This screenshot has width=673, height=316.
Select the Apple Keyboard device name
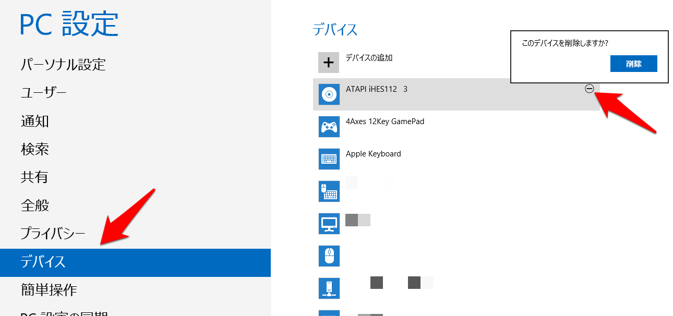click(374, 154)
